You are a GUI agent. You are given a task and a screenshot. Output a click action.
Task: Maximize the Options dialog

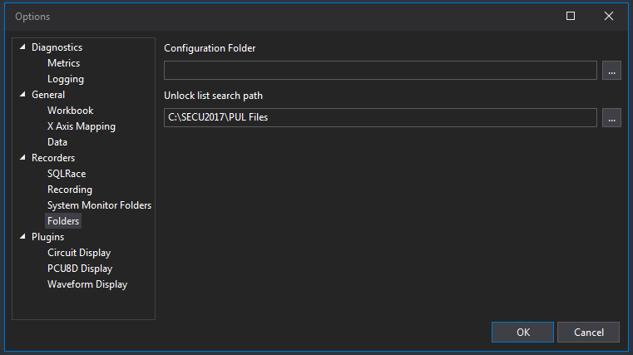[571, 16]
